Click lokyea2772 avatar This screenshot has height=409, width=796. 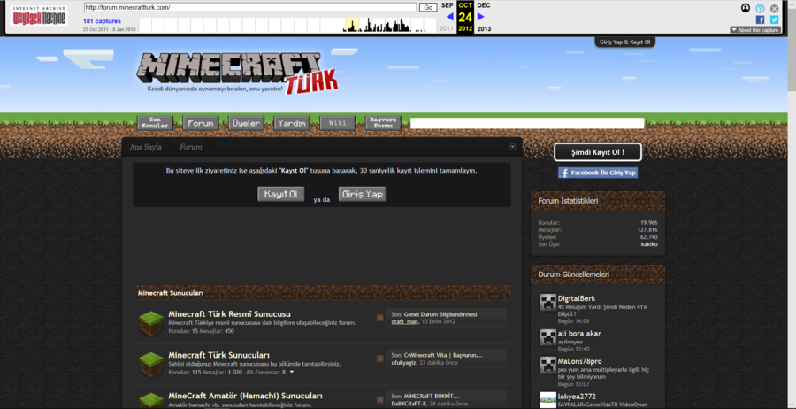547,400
